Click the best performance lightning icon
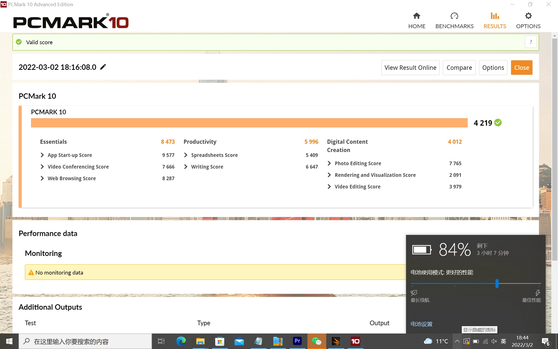The height and width of the screenshot is (349, 558). (538, 293)
